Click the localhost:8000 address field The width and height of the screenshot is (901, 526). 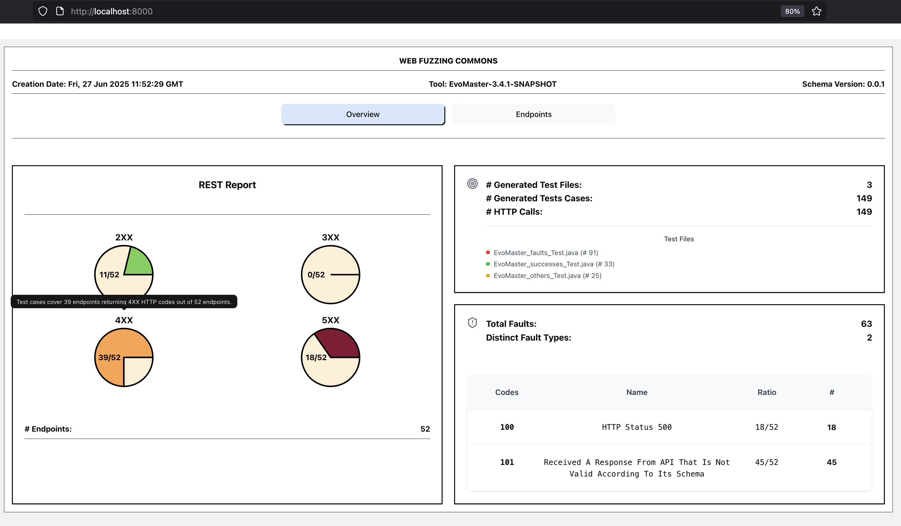(112, 11)
